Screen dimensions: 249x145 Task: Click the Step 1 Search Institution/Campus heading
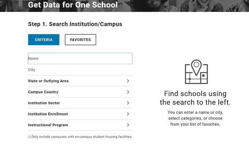[75, 24]
